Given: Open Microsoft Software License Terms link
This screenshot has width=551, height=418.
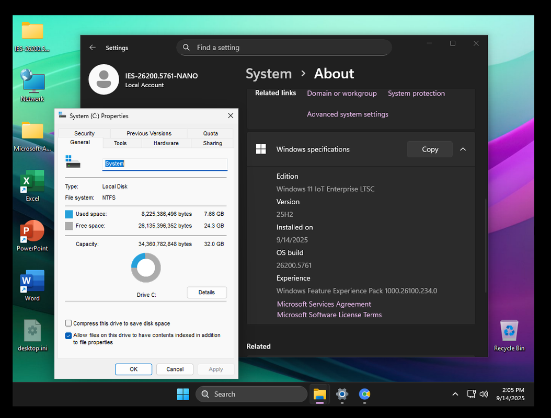Looking at the screenshot, I should click(329, 315).
